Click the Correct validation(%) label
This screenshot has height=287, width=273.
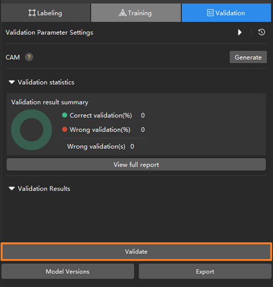click(x=101, y=115)
